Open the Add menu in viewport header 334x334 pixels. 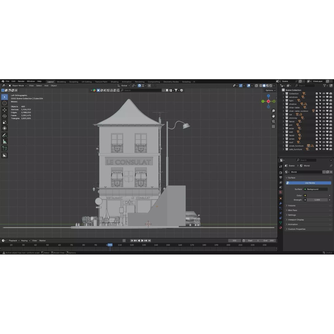click(x=46, y=86)
